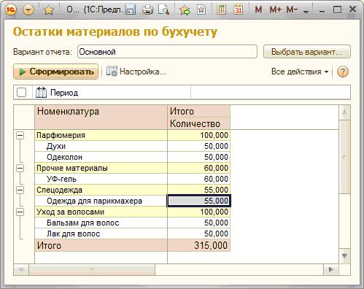Click the horizontal scrollbar left arrow
The width and height of the screenshot is (364, 289).
21,269
